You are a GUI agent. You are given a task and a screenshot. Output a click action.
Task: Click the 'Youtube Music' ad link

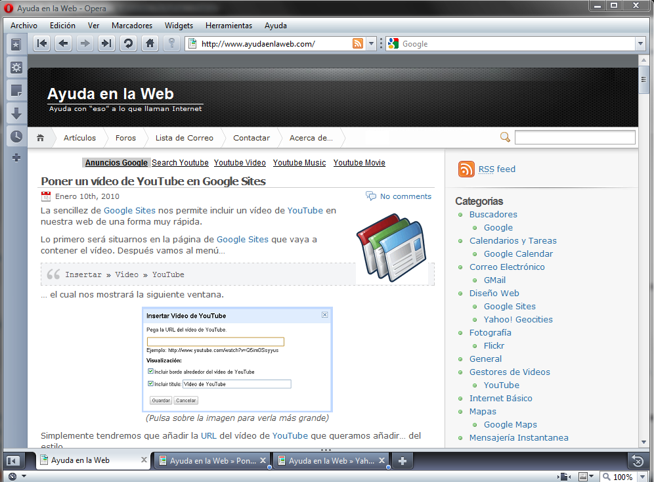pyautogui.click(x=299, y=163)
